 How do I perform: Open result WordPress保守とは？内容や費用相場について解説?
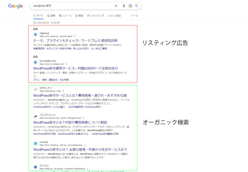click(70, 122)
